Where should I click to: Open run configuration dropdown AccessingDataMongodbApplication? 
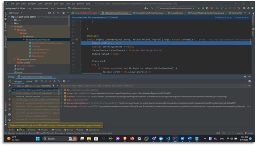coord(175,8)
